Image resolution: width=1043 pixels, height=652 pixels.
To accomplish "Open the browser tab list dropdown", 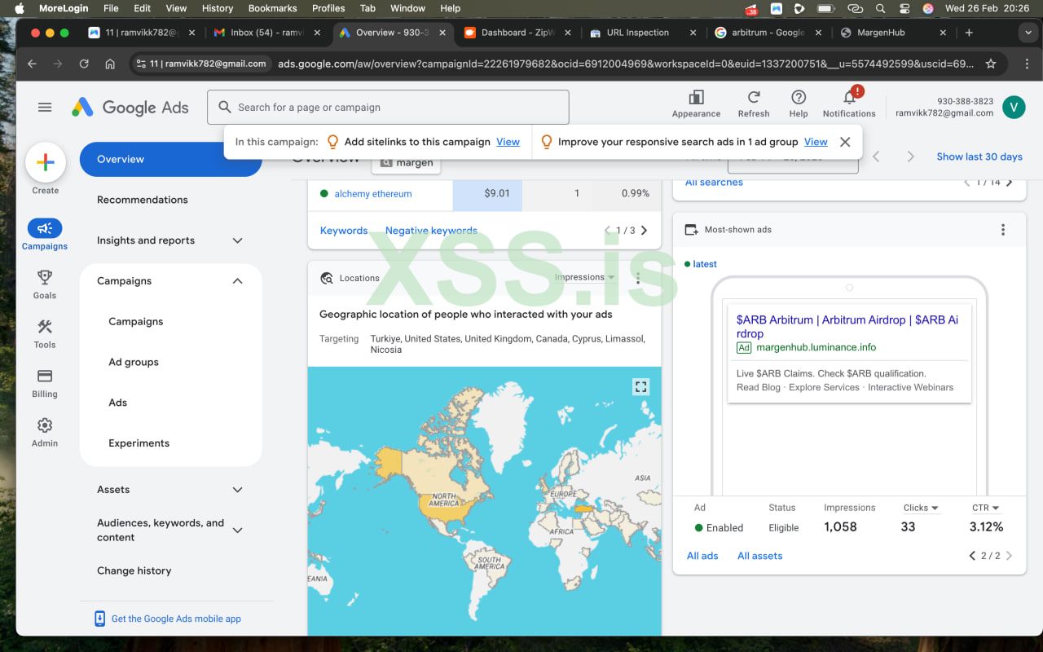I will pyautogui.click(x=1027, y=33).
